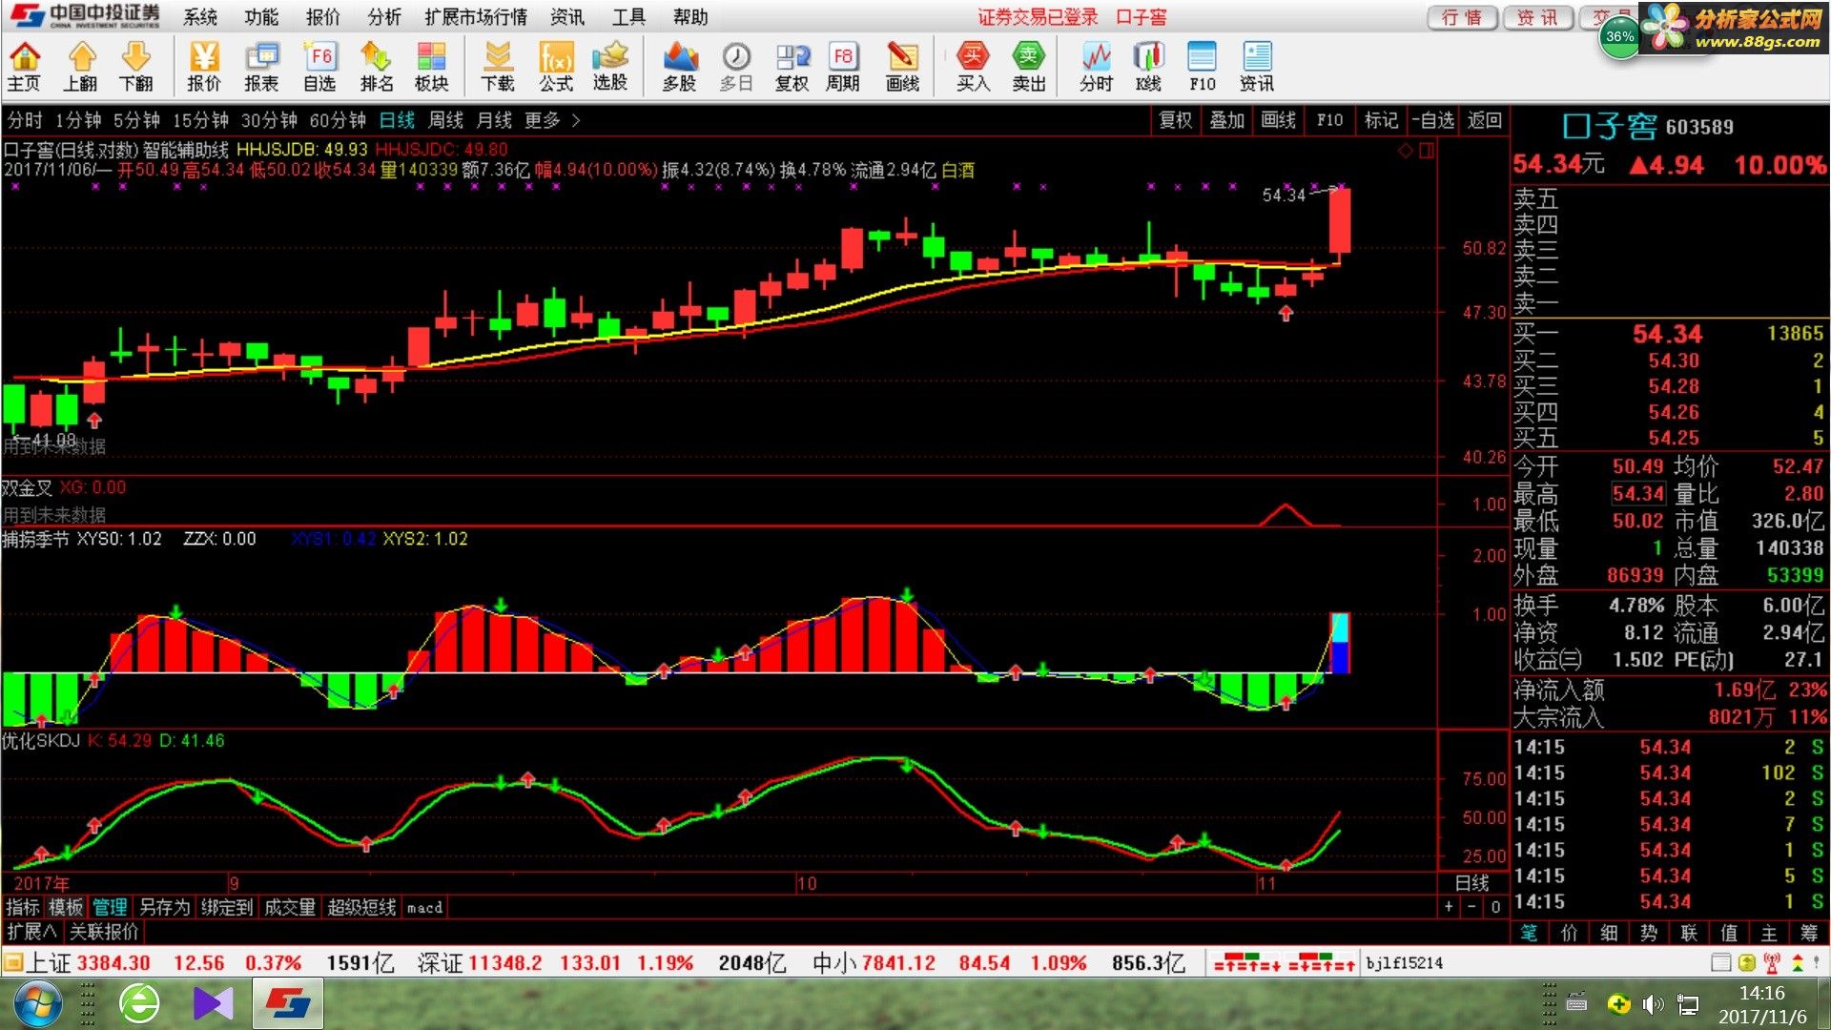The height and width of the screenshot is (1030, 1831).
Task: Switch chart to 60分钟 period
Action: [338, 120]
